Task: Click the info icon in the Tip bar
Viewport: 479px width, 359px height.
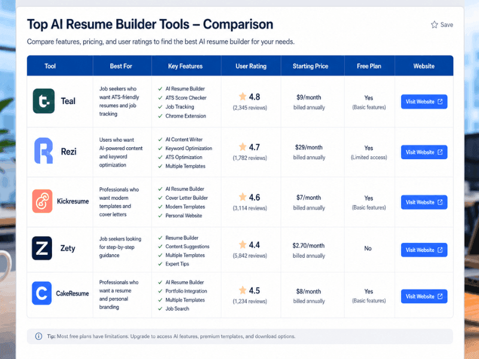Action: 38,336
